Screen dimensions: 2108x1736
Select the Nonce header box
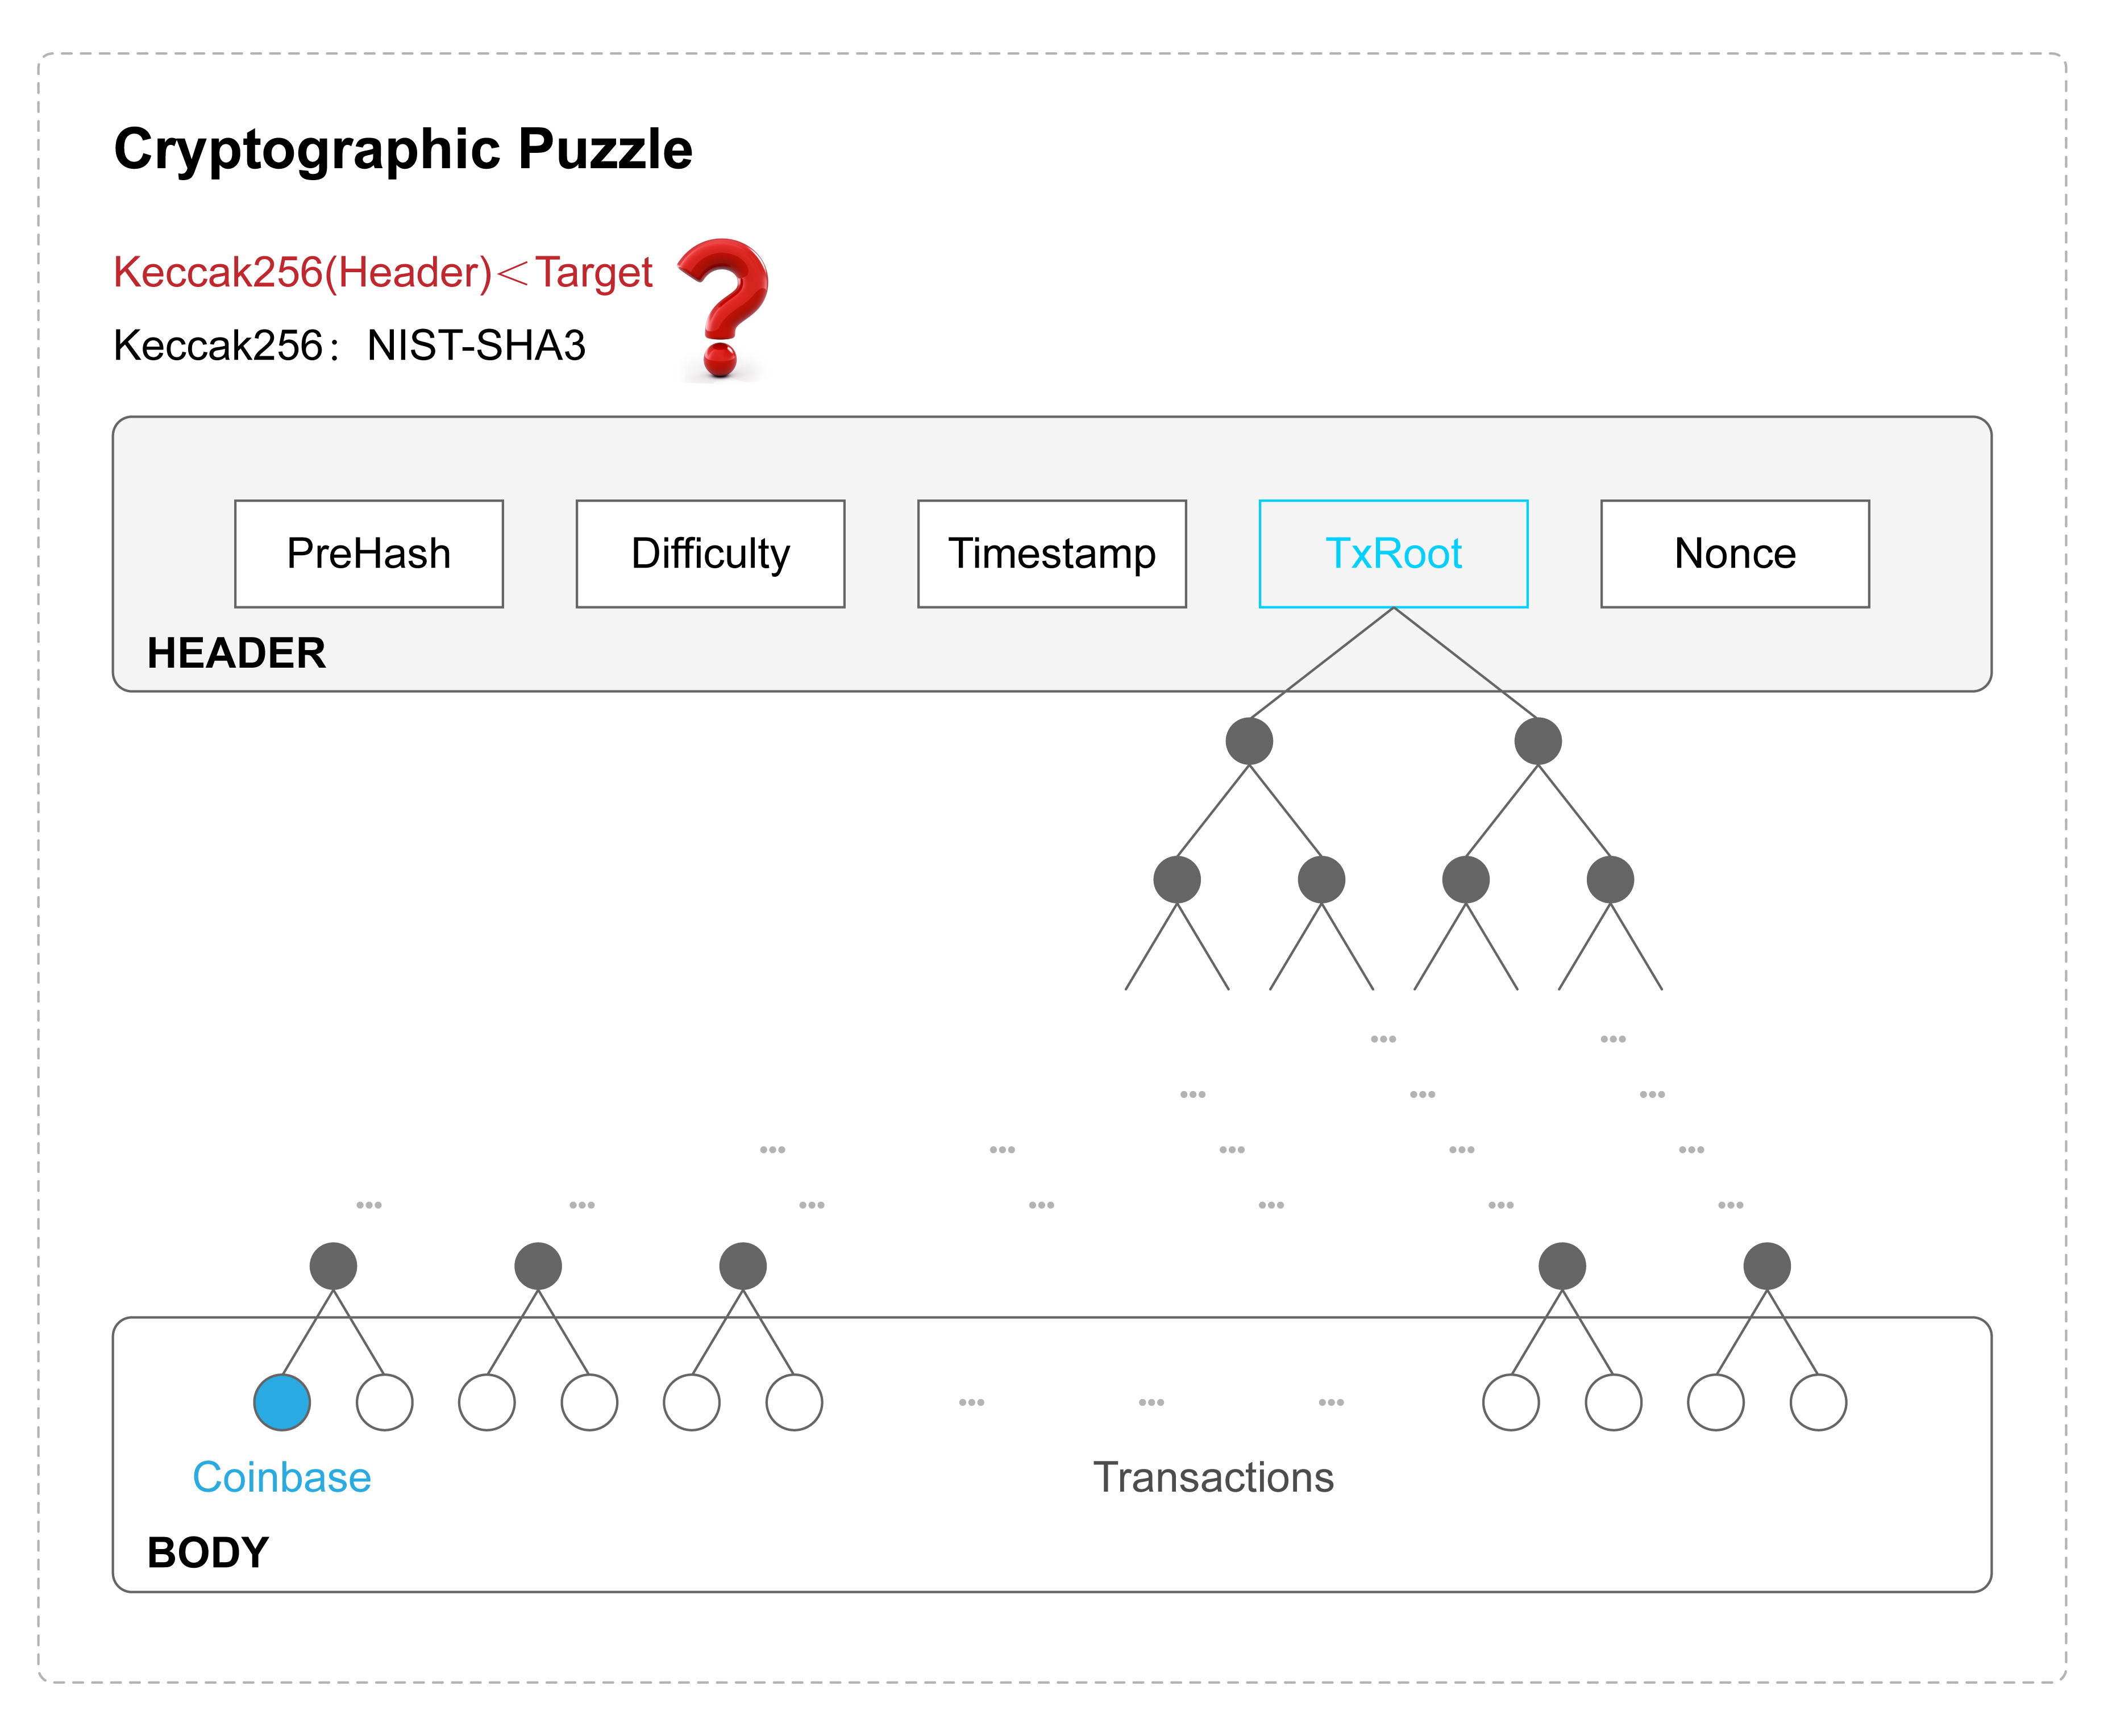pyautogui.click(x=1735, y=553)
